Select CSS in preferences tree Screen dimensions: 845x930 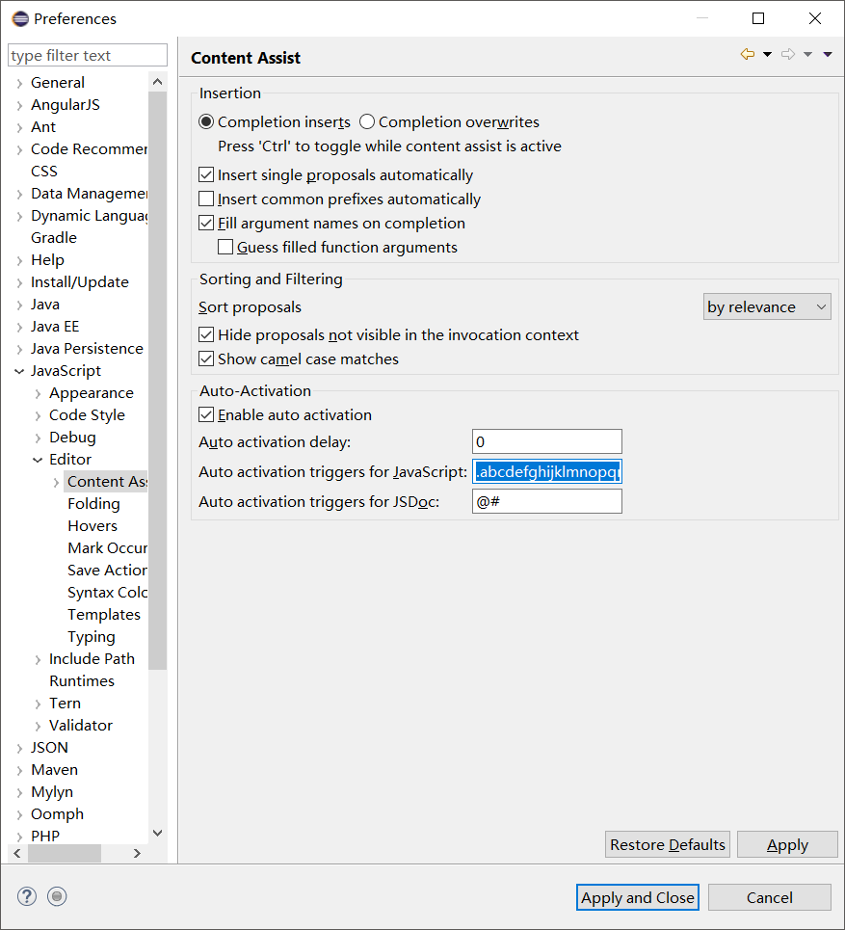pyautogui.click(x=44, y=171)
